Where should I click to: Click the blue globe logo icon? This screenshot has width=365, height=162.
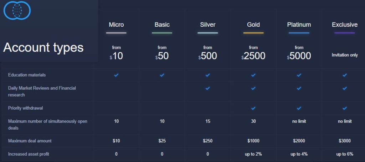(17, 10)
